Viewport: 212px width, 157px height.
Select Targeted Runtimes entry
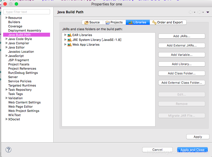[22, 85]
